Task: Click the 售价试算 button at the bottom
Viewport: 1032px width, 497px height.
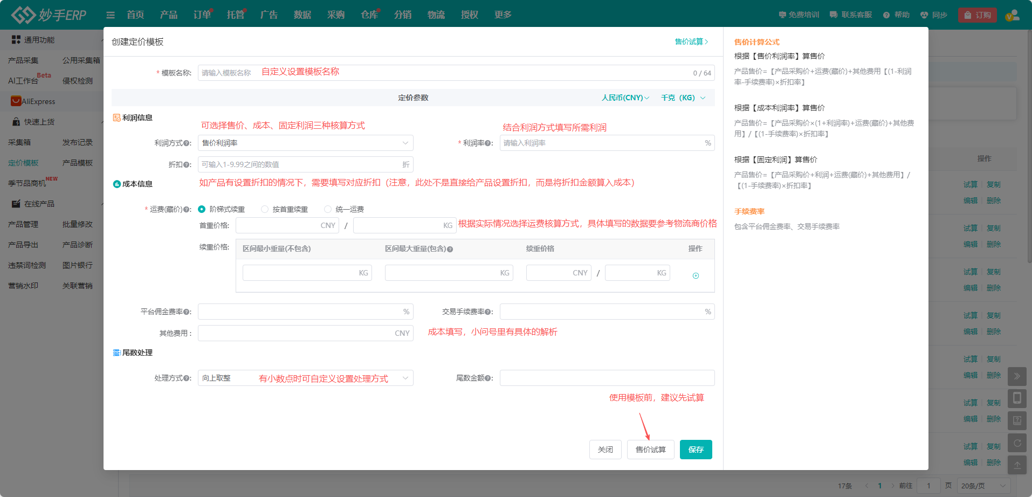Action: (x=650, y=449)
